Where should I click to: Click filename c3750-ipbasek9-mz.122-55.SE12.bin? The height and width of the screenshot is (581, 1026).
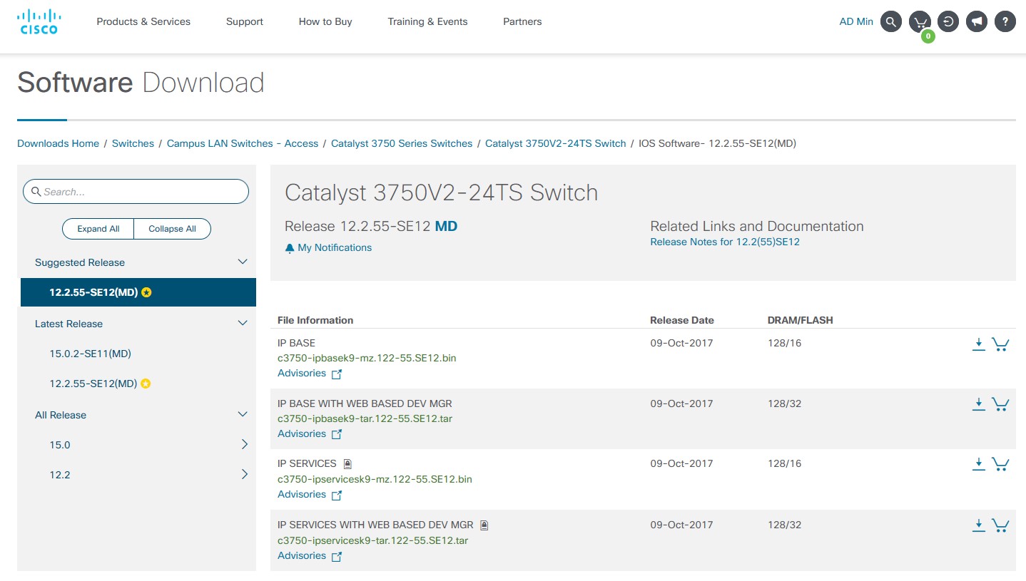point(367,358)
